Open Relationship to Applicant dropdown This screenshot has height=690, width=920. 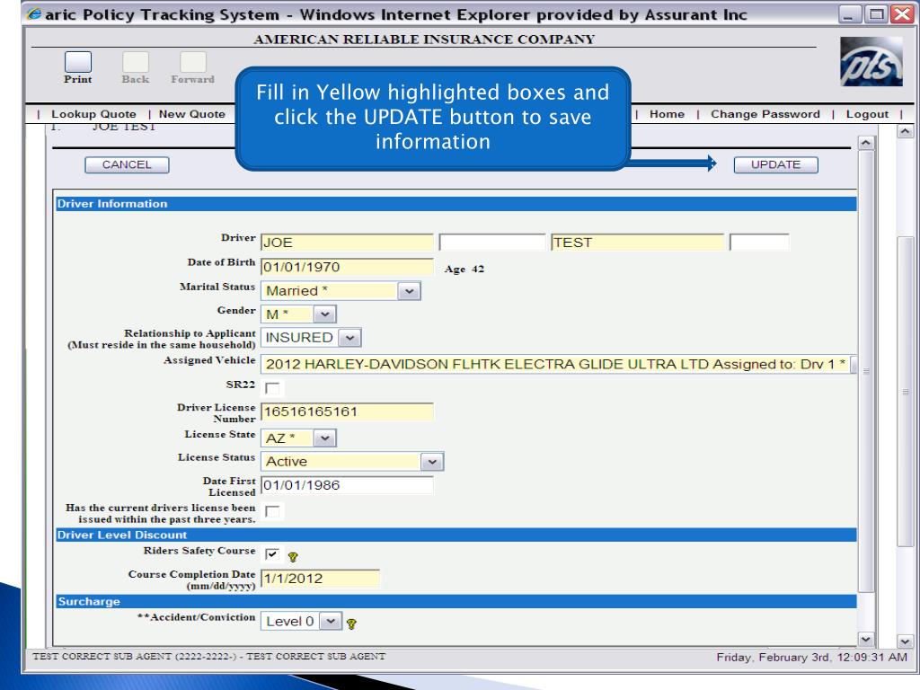349,338
